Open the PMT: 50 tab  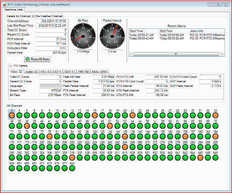(84, 72)
